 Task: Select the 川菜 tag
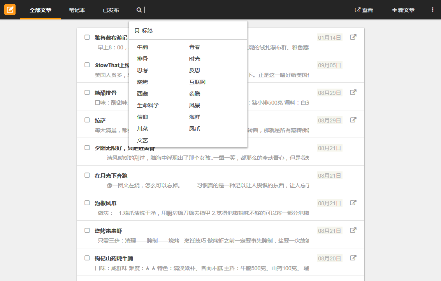coord(142,129)
